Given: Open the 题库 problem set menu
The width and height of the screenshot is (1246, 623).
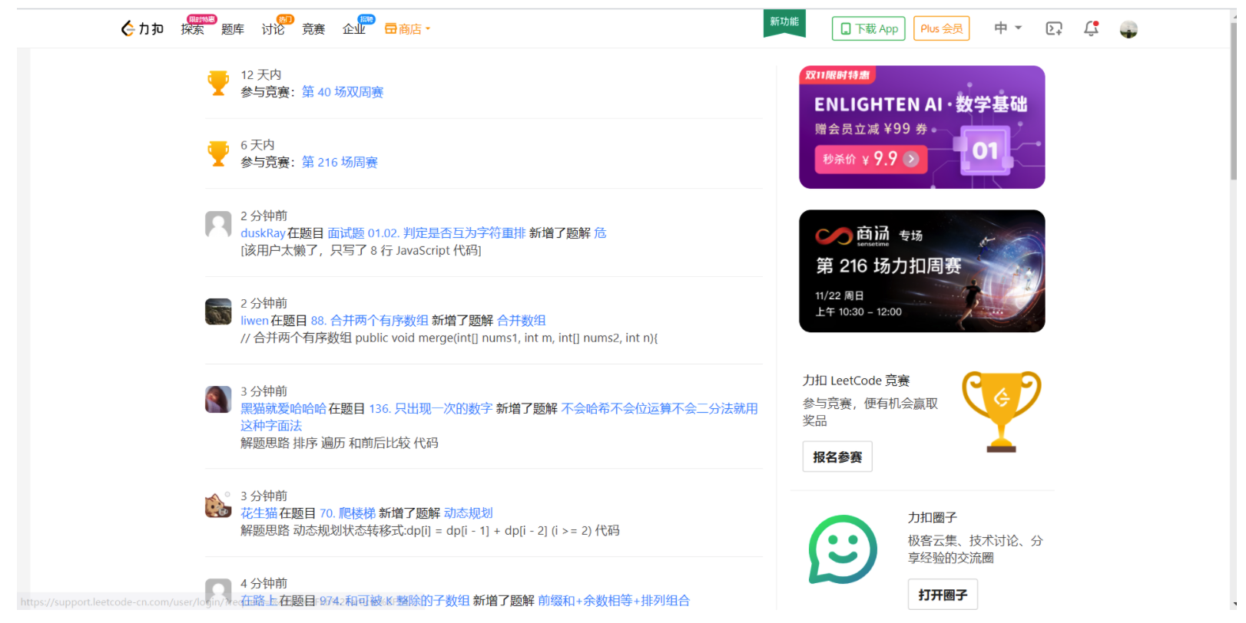Looking at the screenshot, I should (233, 29).
